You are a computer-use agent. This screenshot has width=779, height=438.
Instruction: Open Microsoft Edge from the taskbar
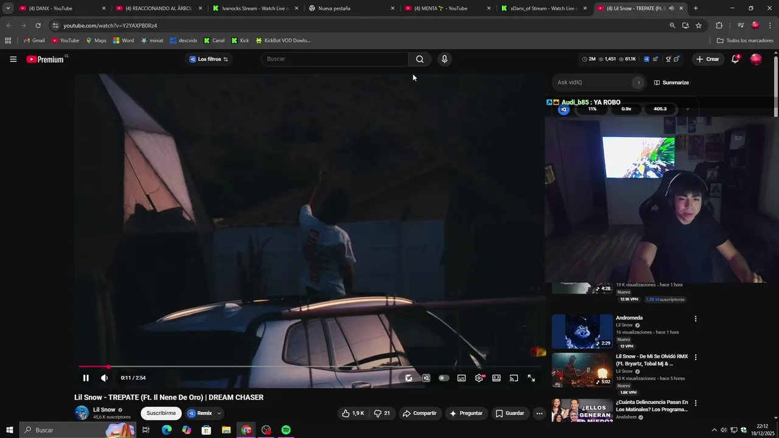pyautogui.click(x=166, y=430)
